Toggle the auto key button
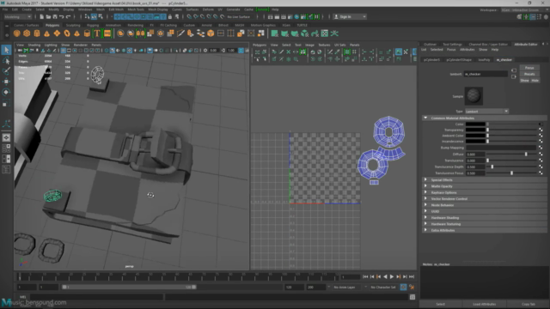This screenshot has width=550, height=309. click(403, 287)
